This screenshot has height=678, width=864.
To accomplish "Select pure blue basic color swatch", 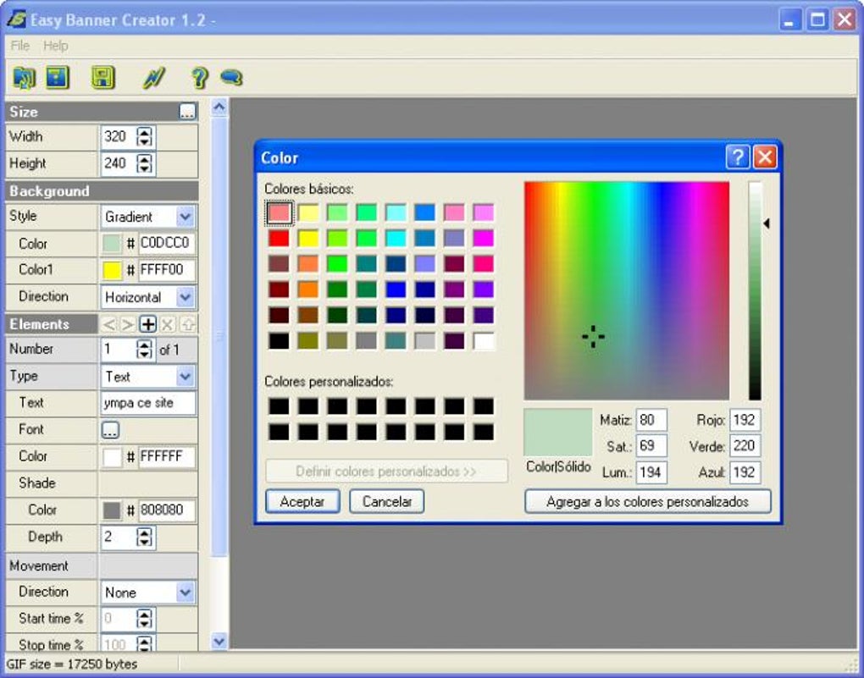I will tap(396, 289).
